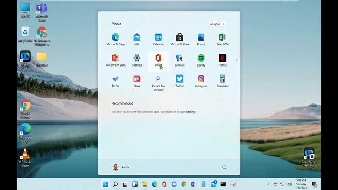Open Zoom from the taskbar
The height and width of the screenshot is (190, 338).
click(x=174, y=184)
